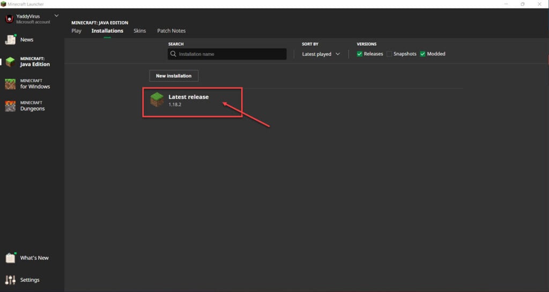Select the Latest release installation name
549x292 pixels.
(188, 97)
